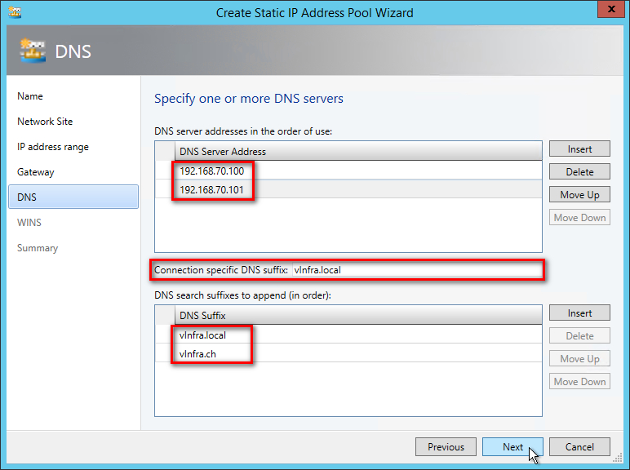Screen dimensions: 630x470
Task: Select the DNS step in the sidebar
Action: click(x=27, y=197)
